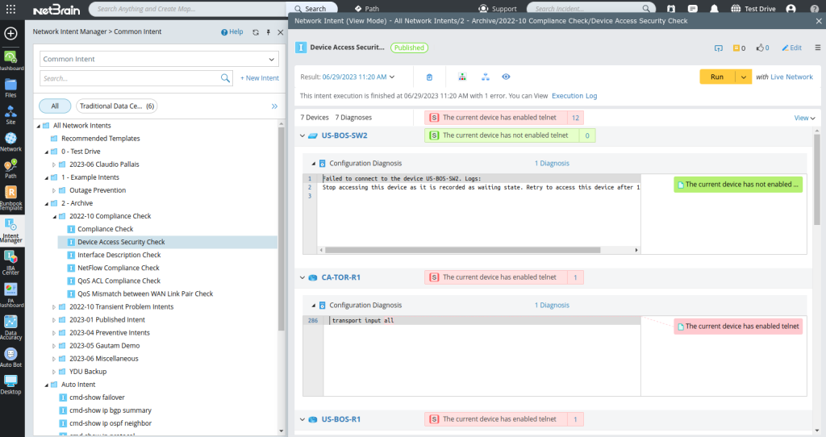Expand the Outage Prevention folder
This screenshot has height=437, width=826.
[x=54, y=190]
